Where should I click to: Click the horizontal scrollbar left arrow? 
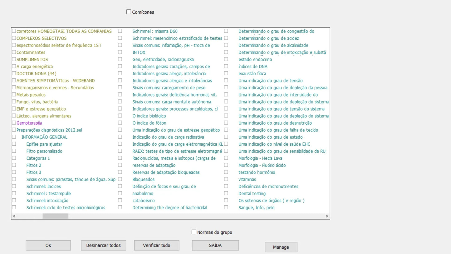pyautogui.click(x=14, y=216)
